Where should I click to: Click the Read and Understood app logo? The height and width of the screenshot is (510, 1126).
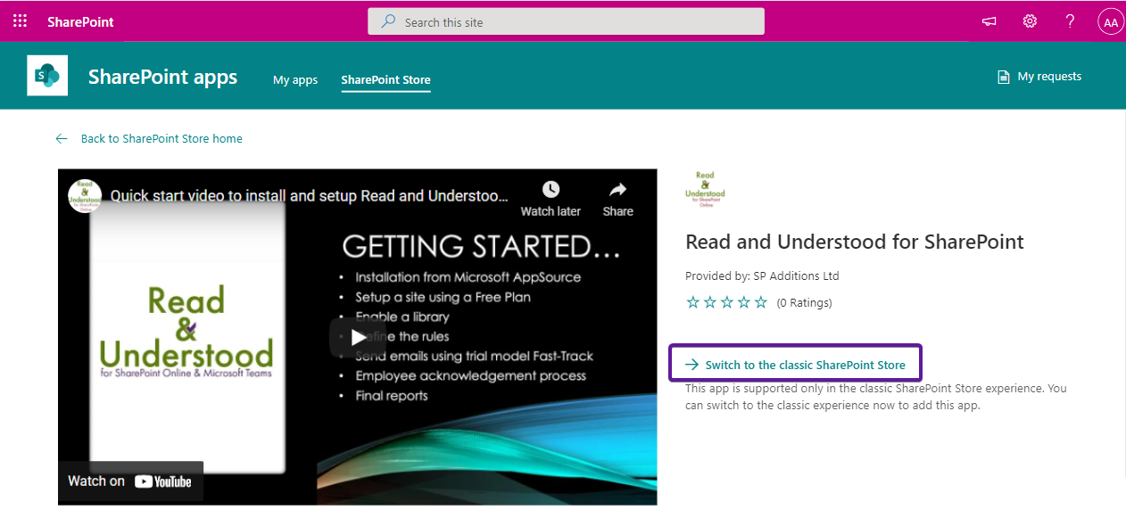(705, 188)
